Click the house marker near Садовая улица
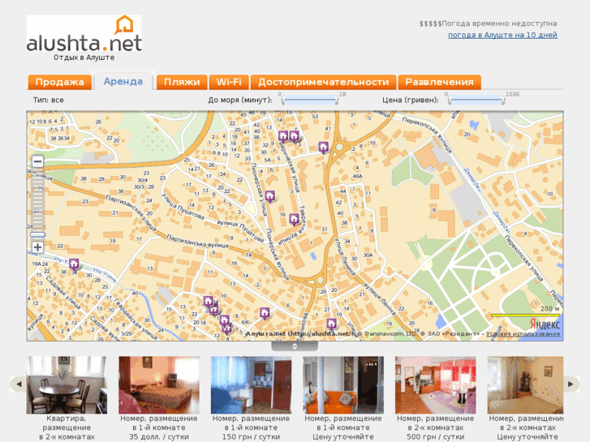 coord(74,264)
